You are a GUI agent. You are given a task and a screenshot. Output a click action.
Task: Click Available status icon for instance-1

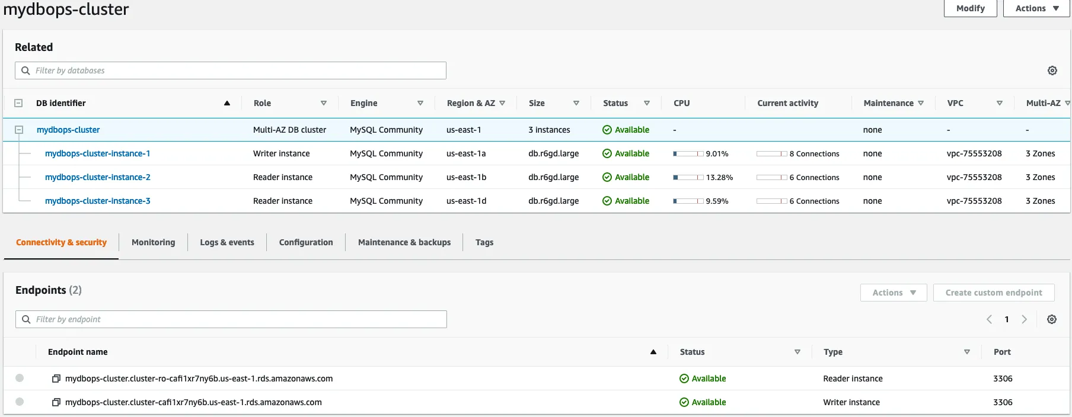point(607,153)
